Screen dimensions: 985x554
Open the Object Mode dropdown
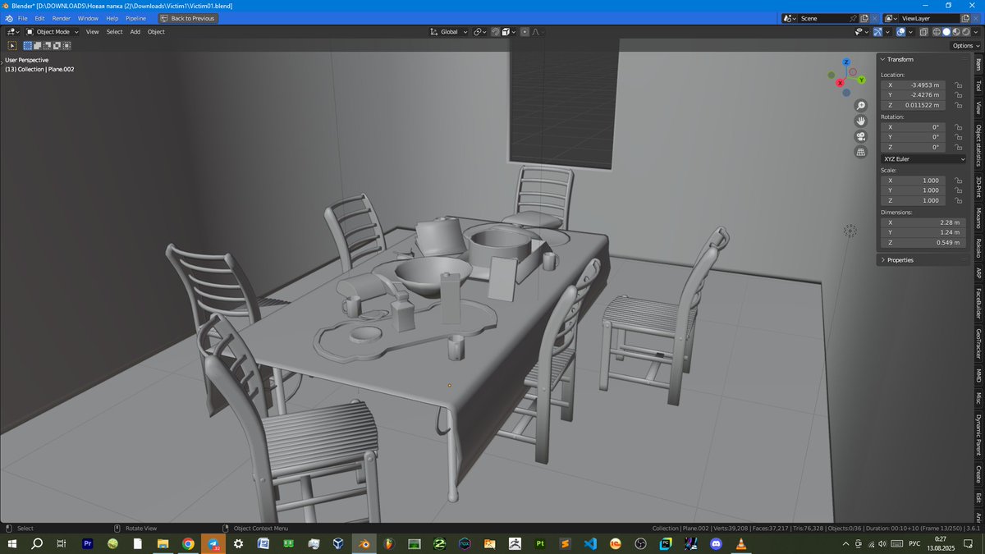[x=53, y=32]
